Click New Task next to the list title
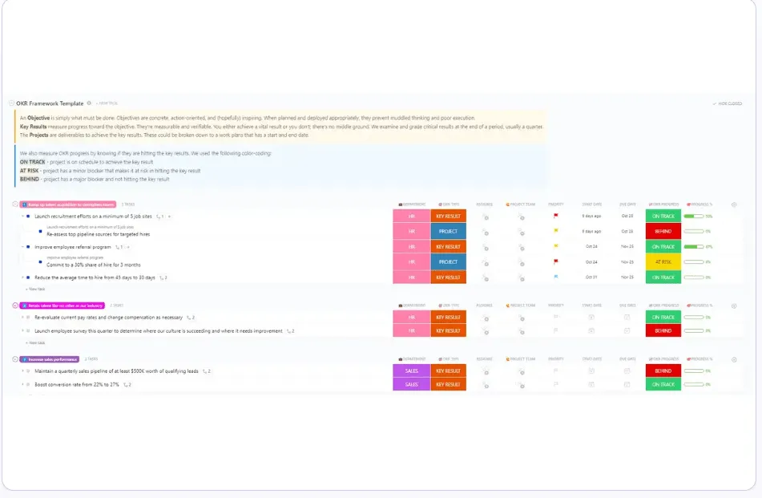The height and width of the screenshot is (498, 762). click(107, 103)
